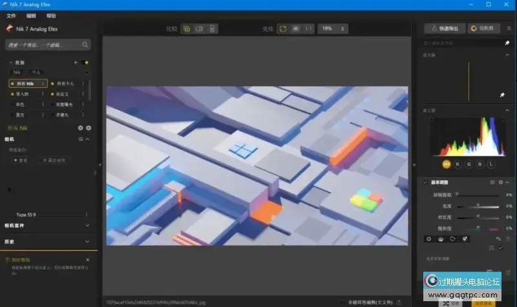Select the 导入的 category
Viewport: 517px width, 307px height.
tap(22, 94)
